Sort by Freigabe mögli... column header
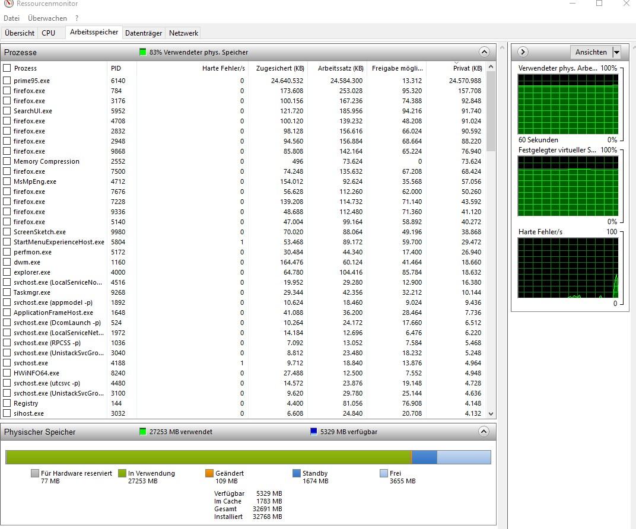 (397, 68)
